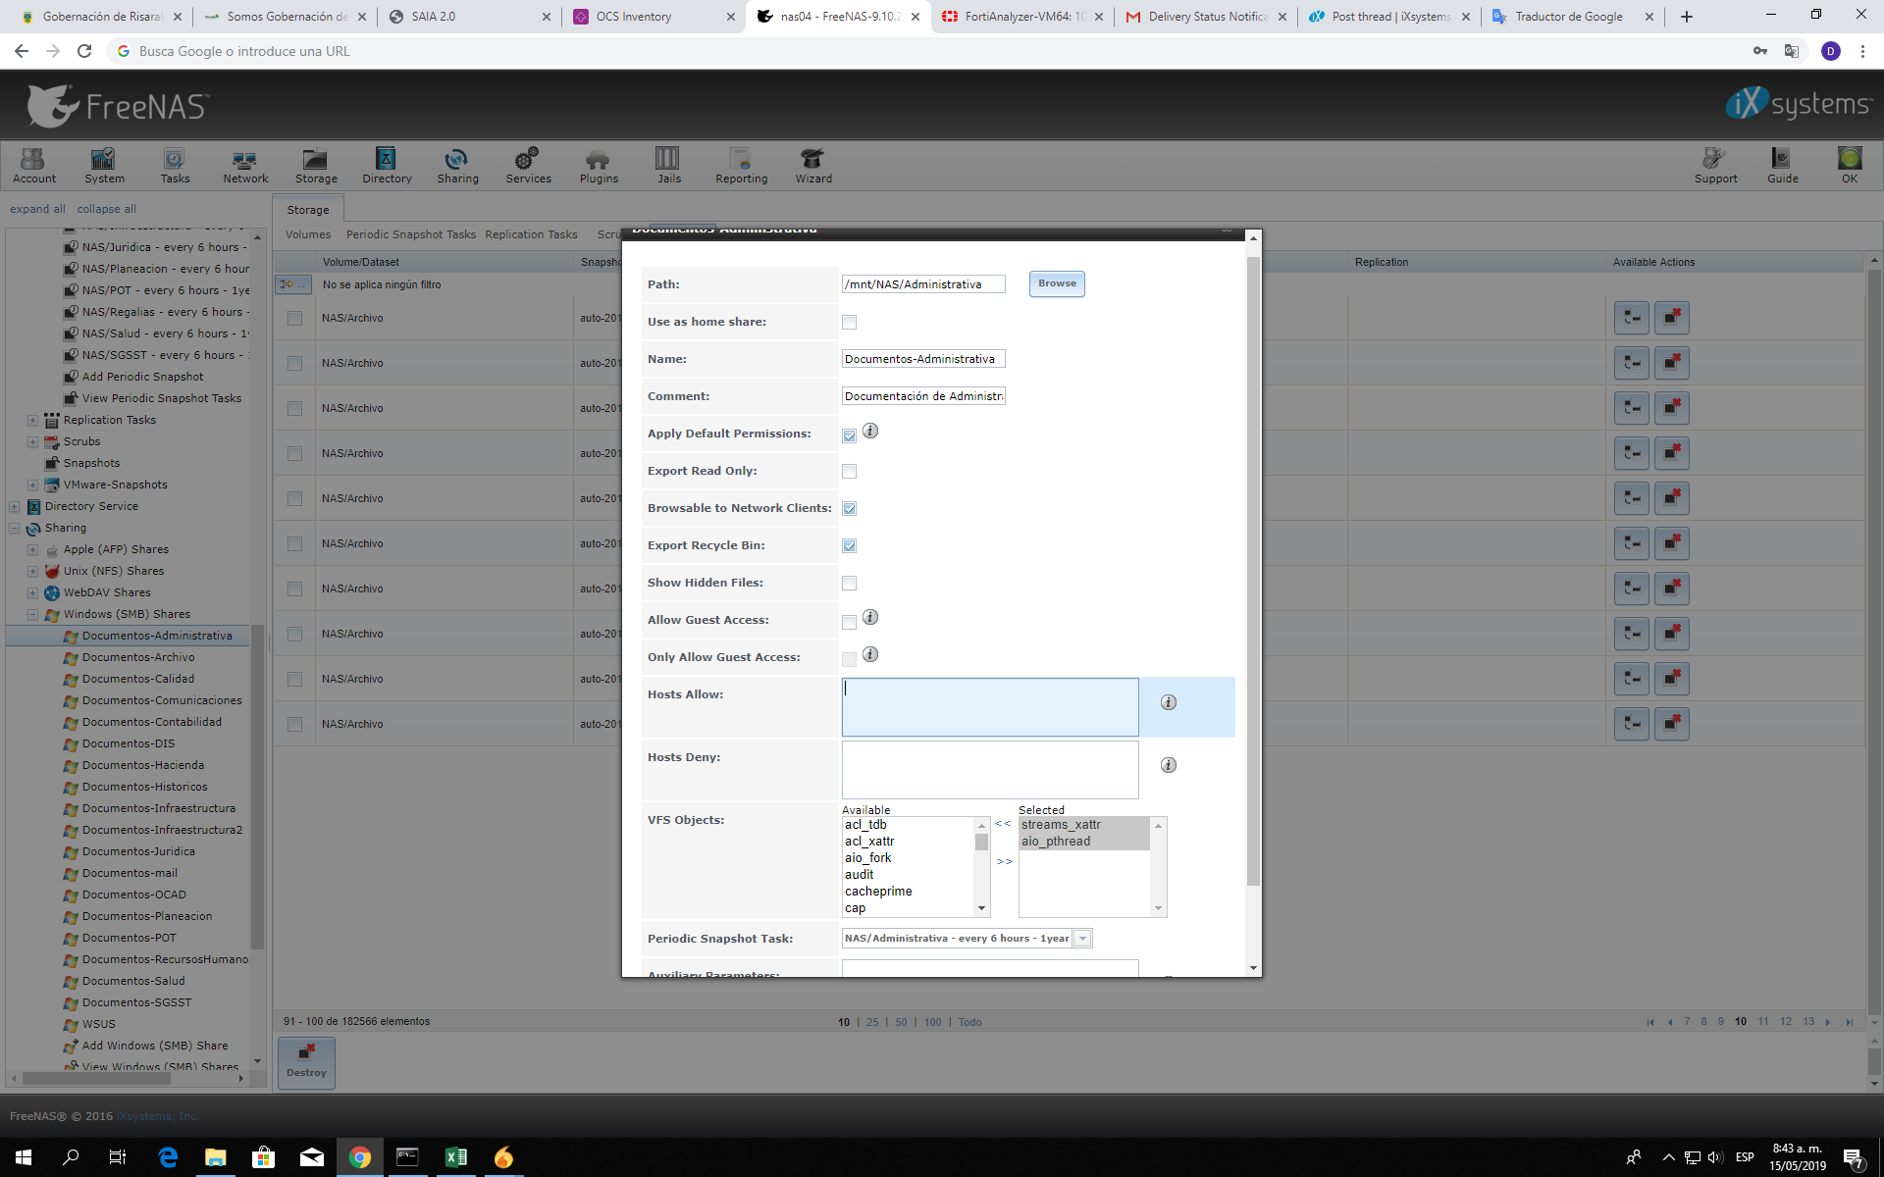
Task: Show info for Hosts Allow
Action: (x=1168, y=702)
